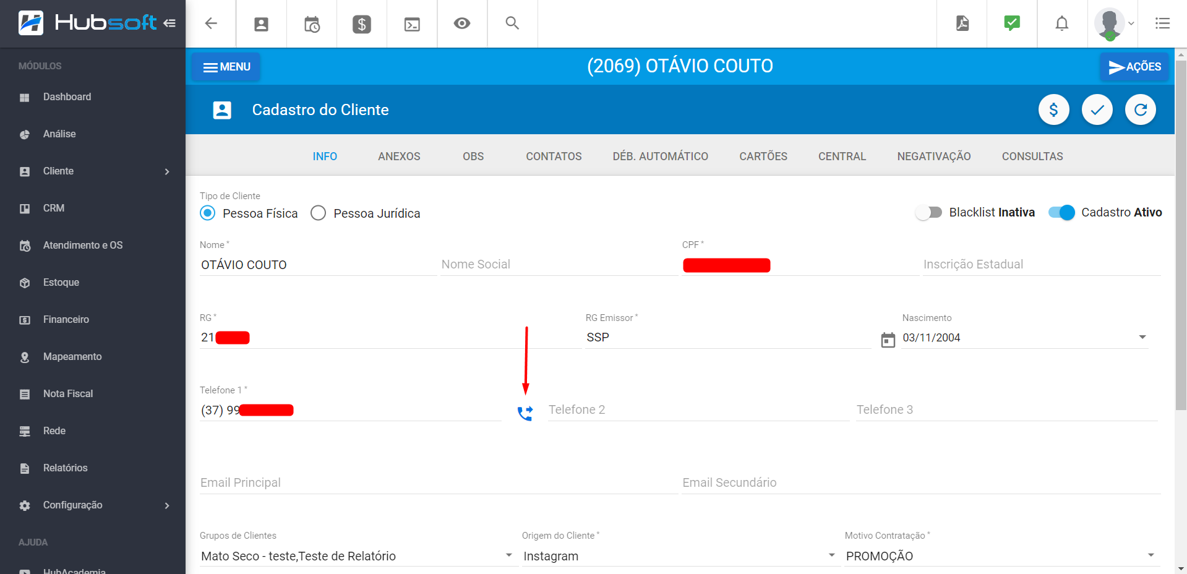The width and height of the screenshot is (1187, 574).
Task: Open the Grupos de Clientes dropdown
Action: point(509,555)
